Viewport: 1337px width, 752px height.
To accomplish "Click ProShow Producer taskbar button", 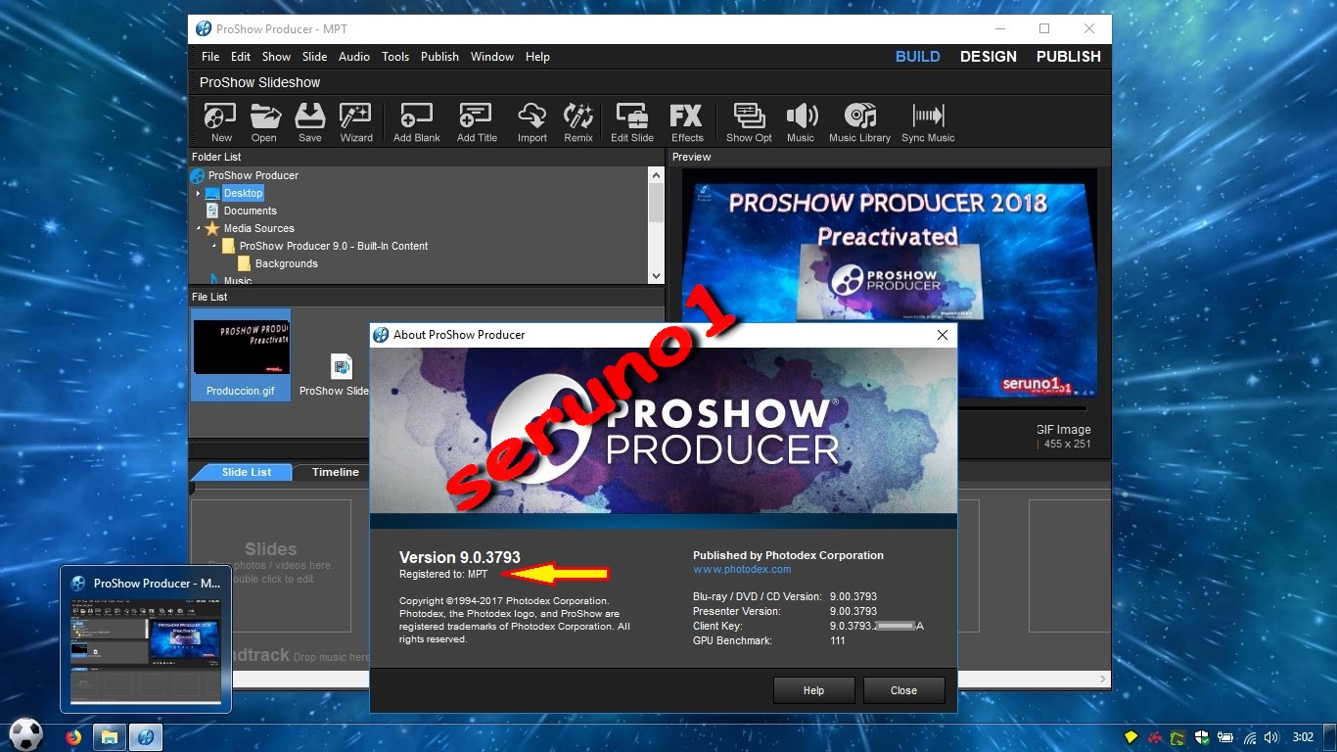I will click(145, 737).
